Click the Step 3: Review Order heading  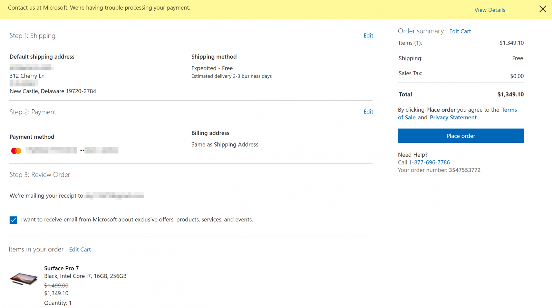pyautogui.click(x=40, y=175)
